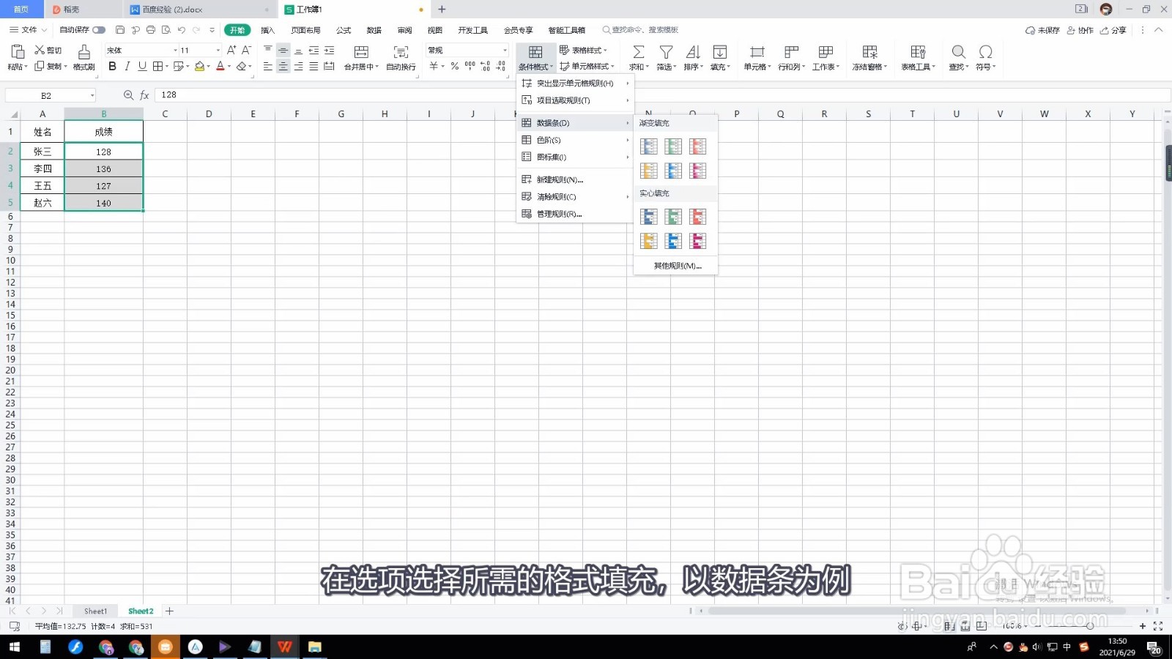Image resolution: width=1172 pixels, height=659 pixels.
Task: Click the 分享 share button
Action: pos(1113,30)
